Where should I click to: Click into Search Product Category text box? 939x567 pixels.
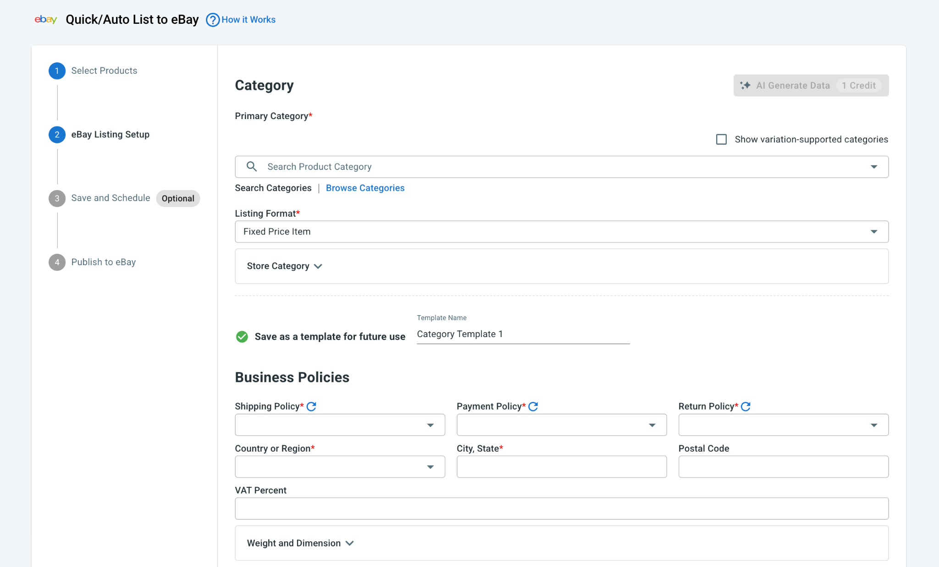coord(562,167)
